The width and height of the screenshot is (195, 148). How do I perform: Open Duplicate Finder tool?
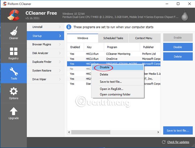pos(45,62)
